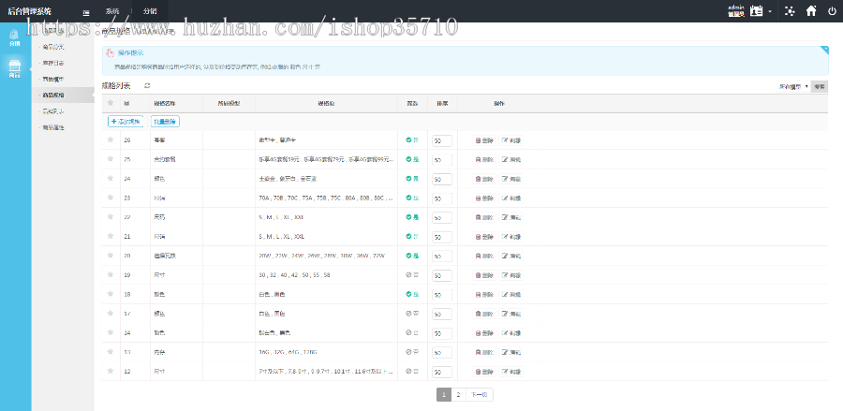The width and height of the screenshot is (843, 411).
Task: Open 商品模型 in the side menu
Action: tap(52, 79)
